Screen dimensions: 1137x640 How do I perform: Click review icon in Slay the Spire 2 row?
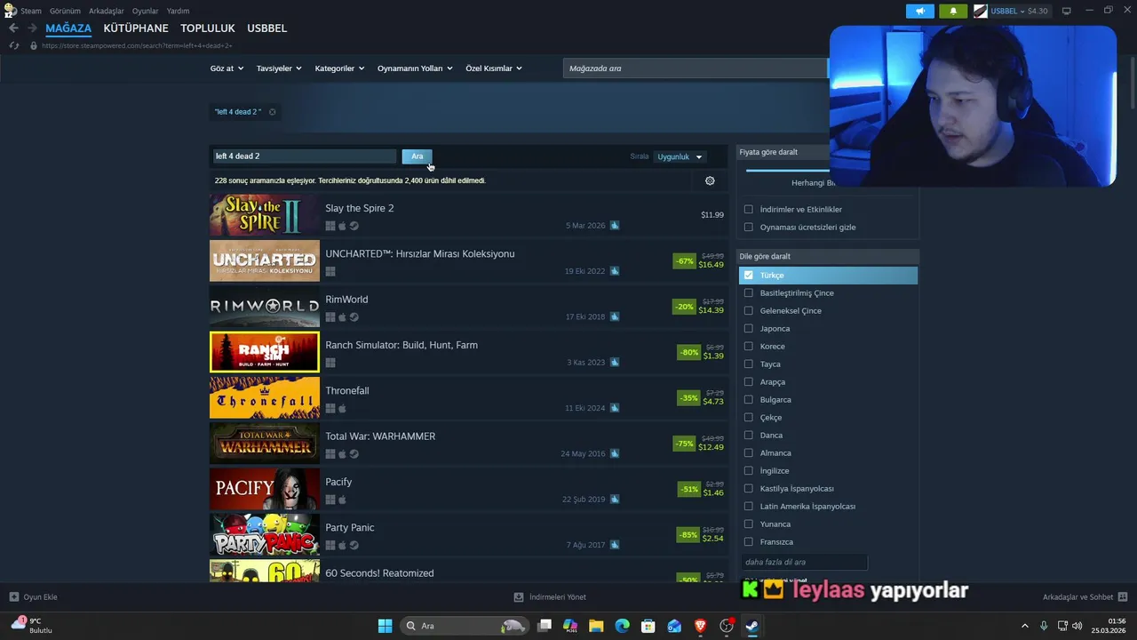(x=615, y=226)
